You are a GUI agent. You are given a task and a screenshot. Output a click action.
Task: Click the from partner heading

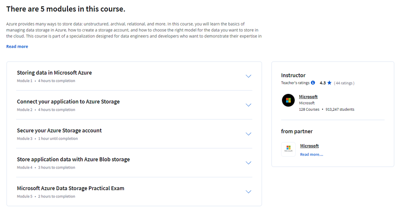point(297,131)
